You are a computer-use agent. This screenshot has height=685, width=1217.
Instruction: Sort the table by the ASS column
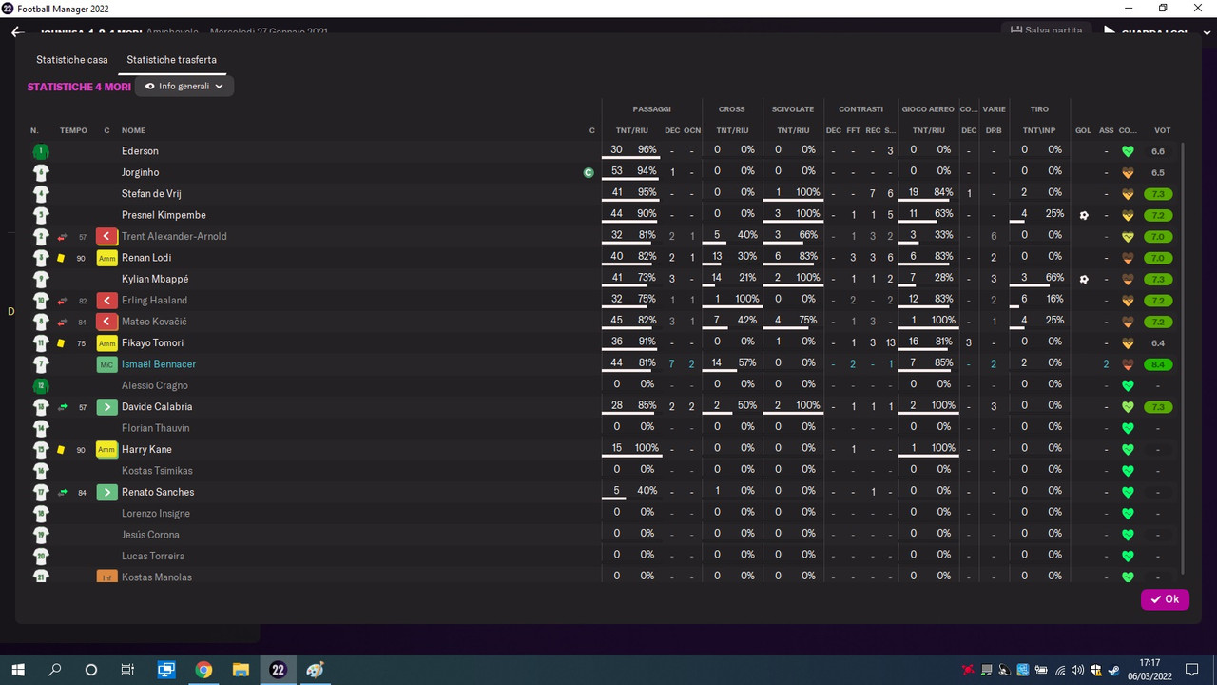[1106, 130]
